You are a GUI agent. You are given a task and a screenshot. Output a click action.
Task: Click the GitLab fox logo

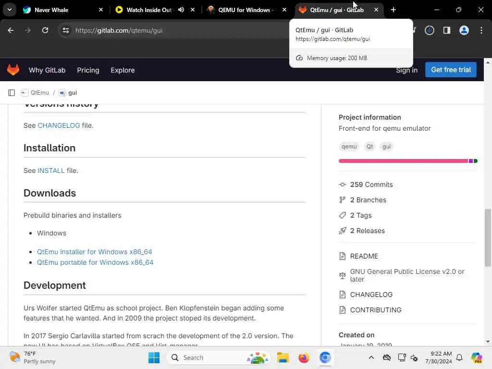(13, 70)
